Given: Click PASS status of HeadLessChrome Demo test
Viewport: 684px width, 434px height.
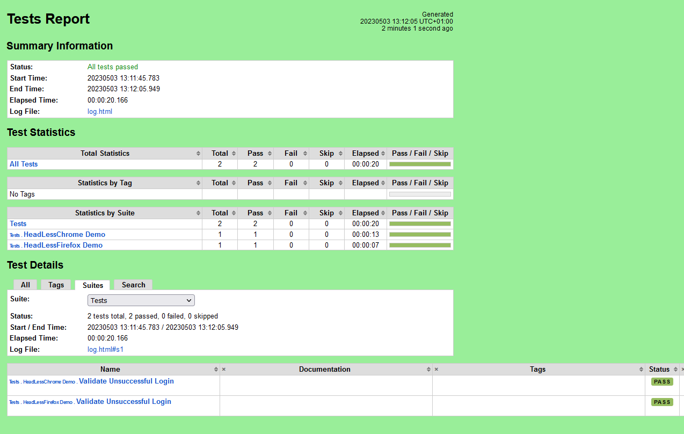Looking at the screenshot, I should coord(662,382).
